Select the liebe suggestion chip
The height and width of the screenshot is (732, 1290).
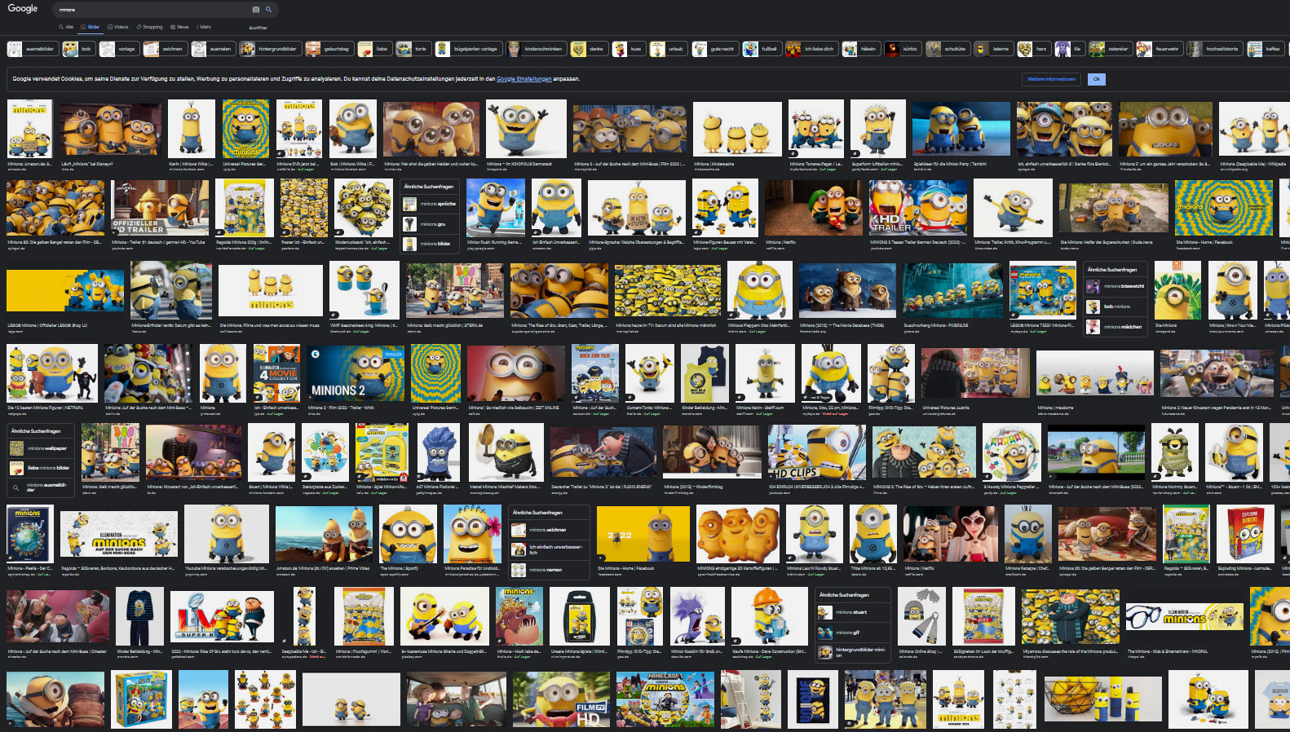(x=374, y=49)
